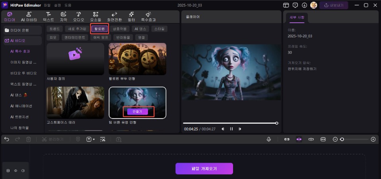
Task: Open the download manager icon in title bar
Action: [x=304, y=5]
